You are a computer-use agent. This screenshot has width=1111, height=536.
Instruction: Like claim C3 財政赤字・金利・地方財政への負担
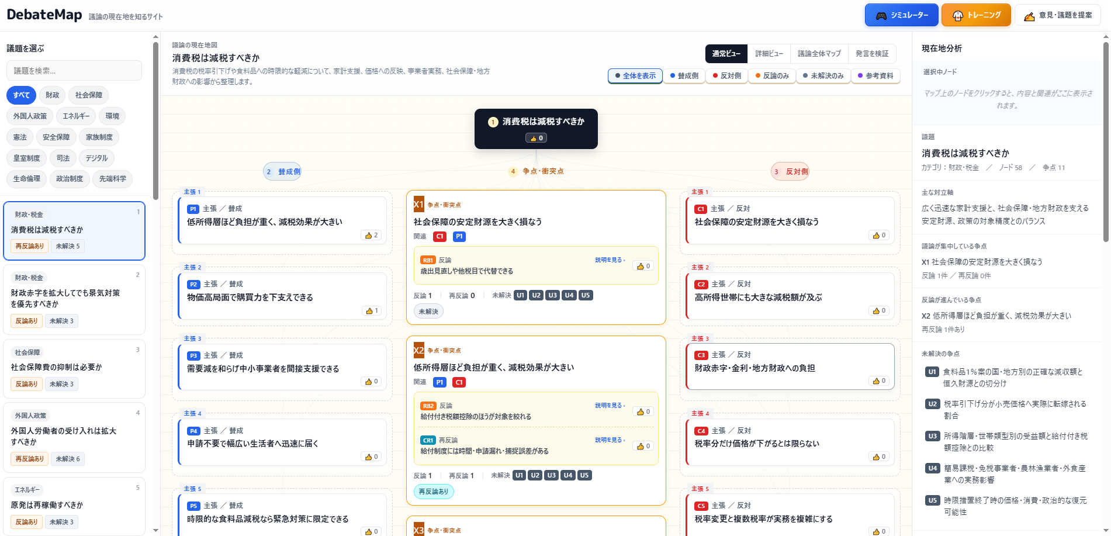click(880, 381)
